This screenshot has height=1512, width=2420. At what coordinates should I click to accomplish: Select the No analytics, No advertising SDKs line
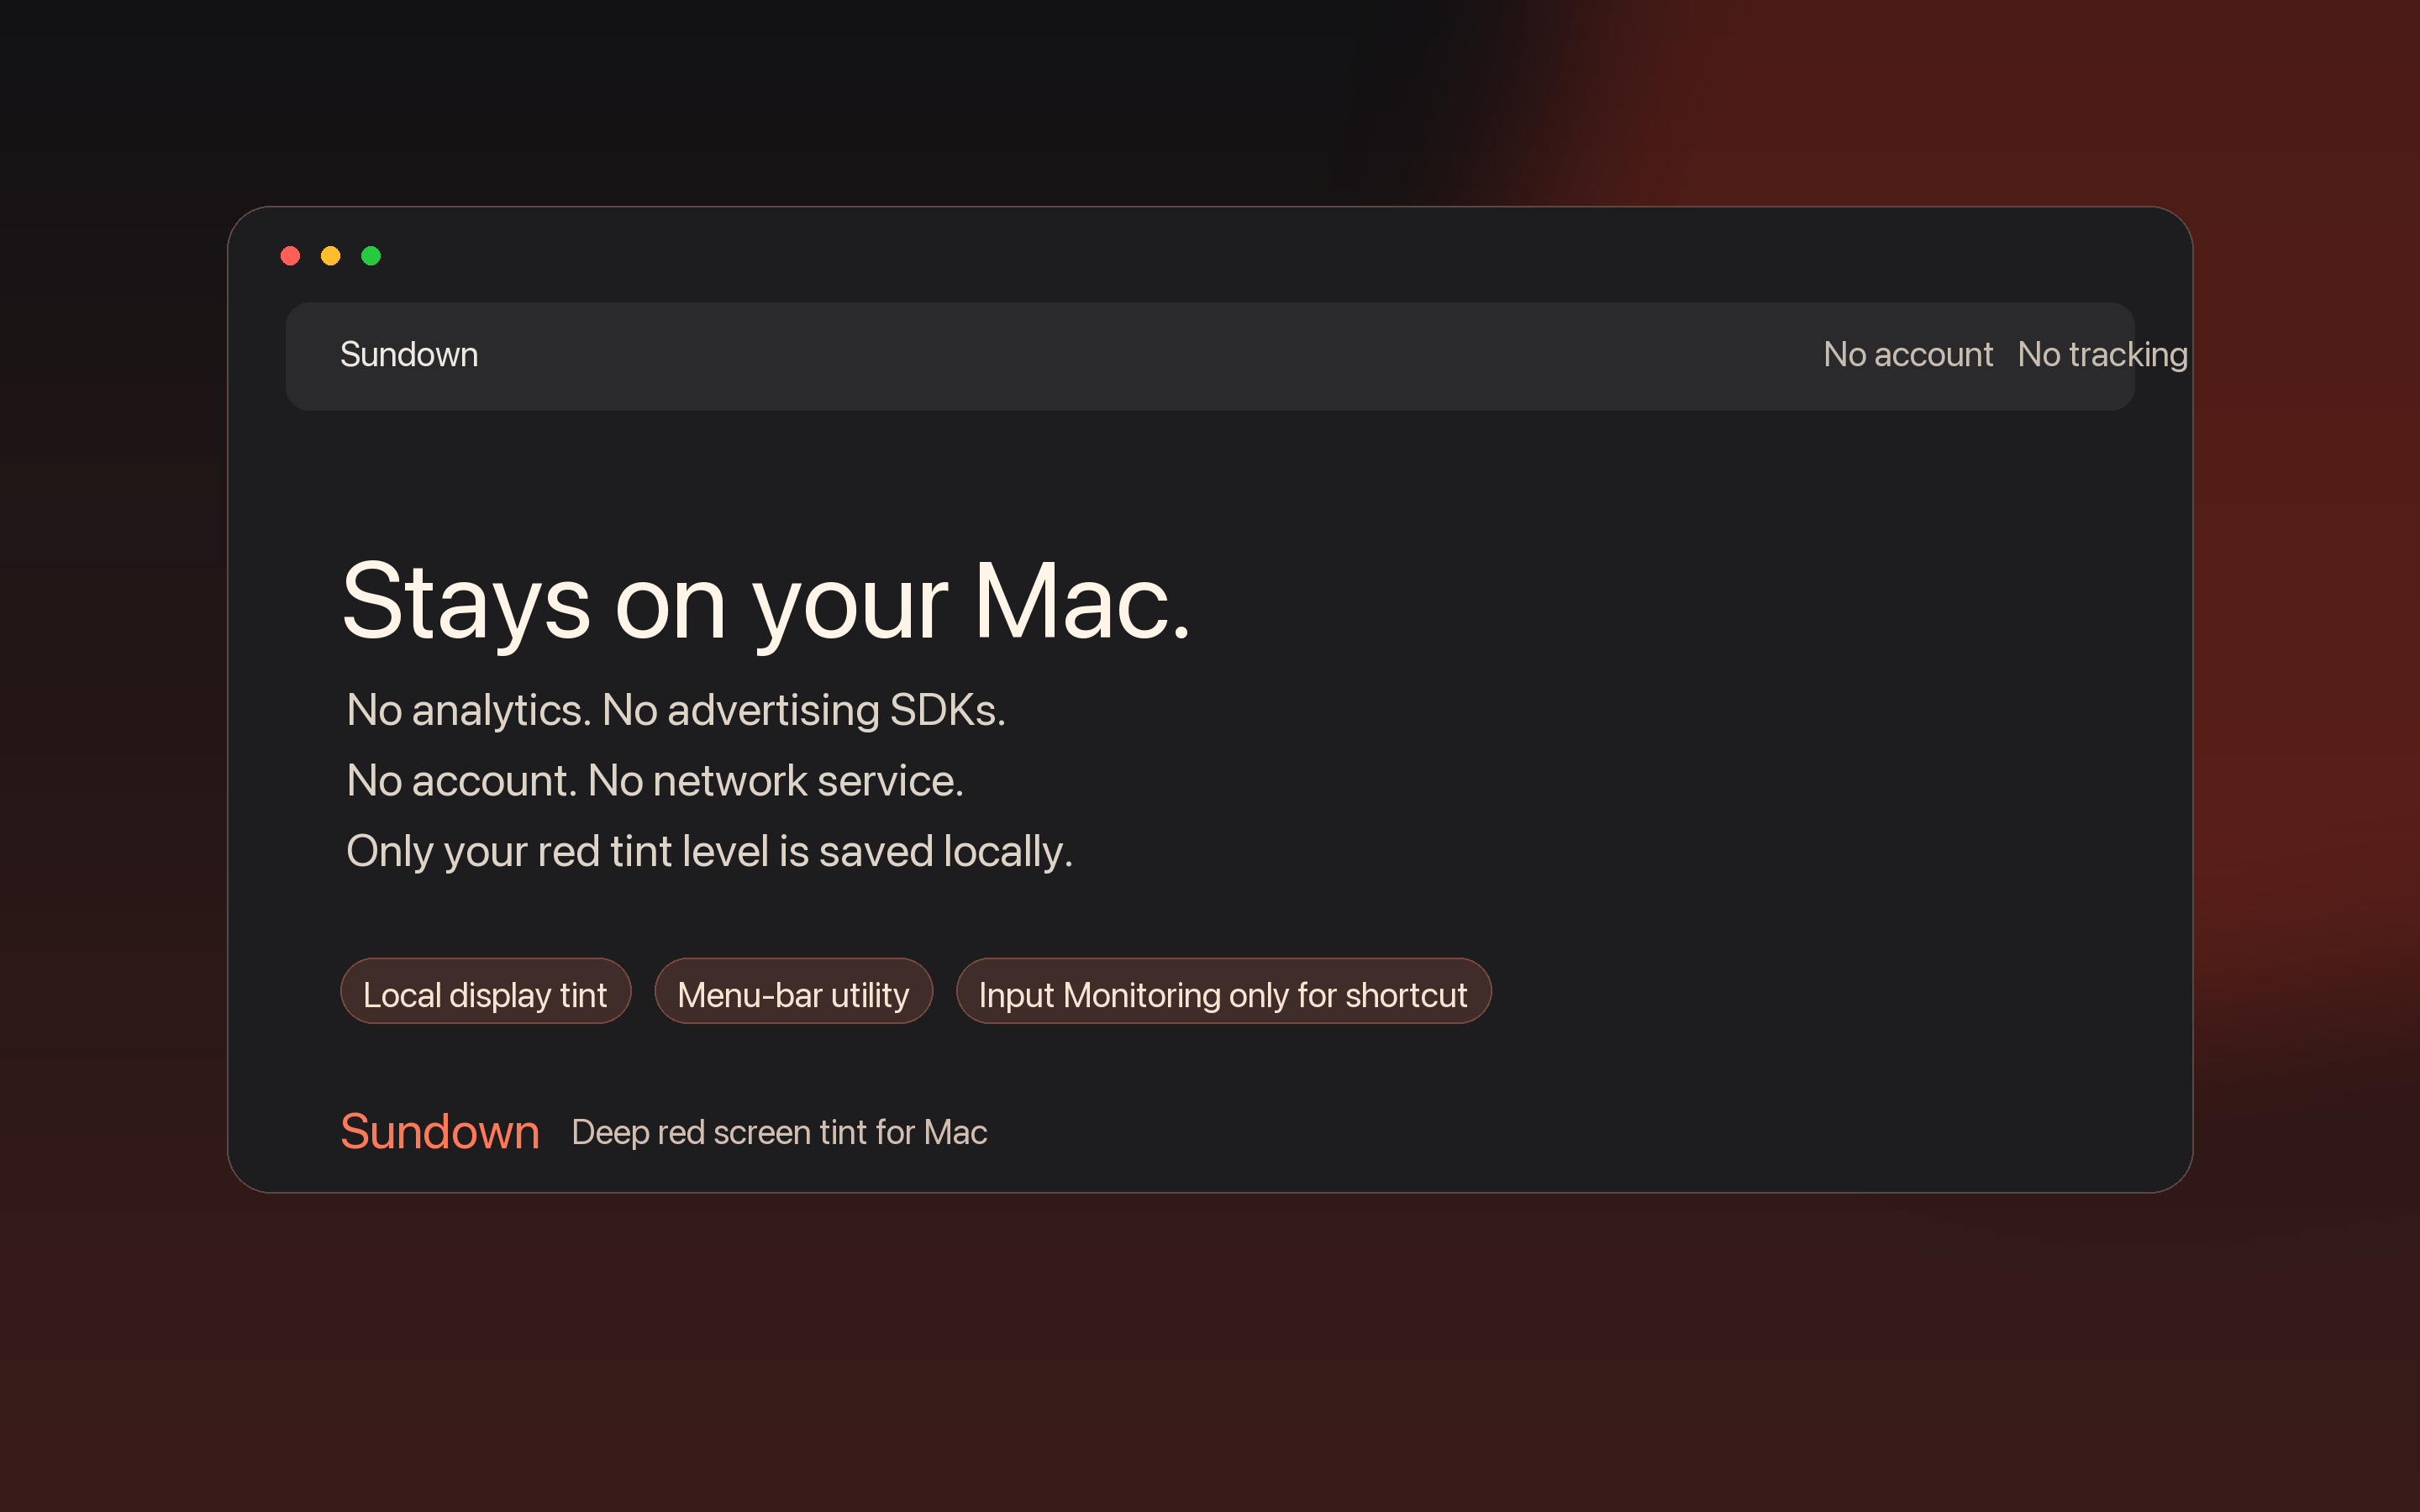pyautogui.click(x=676, y=711)
